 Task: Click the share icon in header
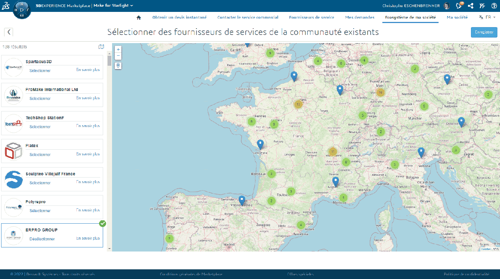pyautogui.click(x=471, y=6)
